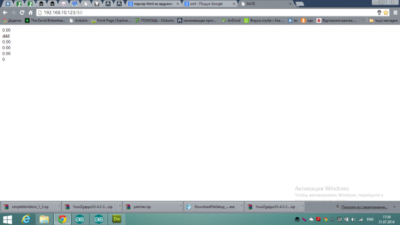
Task: Open the first Arduino taskbar icon
Action: [80, 219]
